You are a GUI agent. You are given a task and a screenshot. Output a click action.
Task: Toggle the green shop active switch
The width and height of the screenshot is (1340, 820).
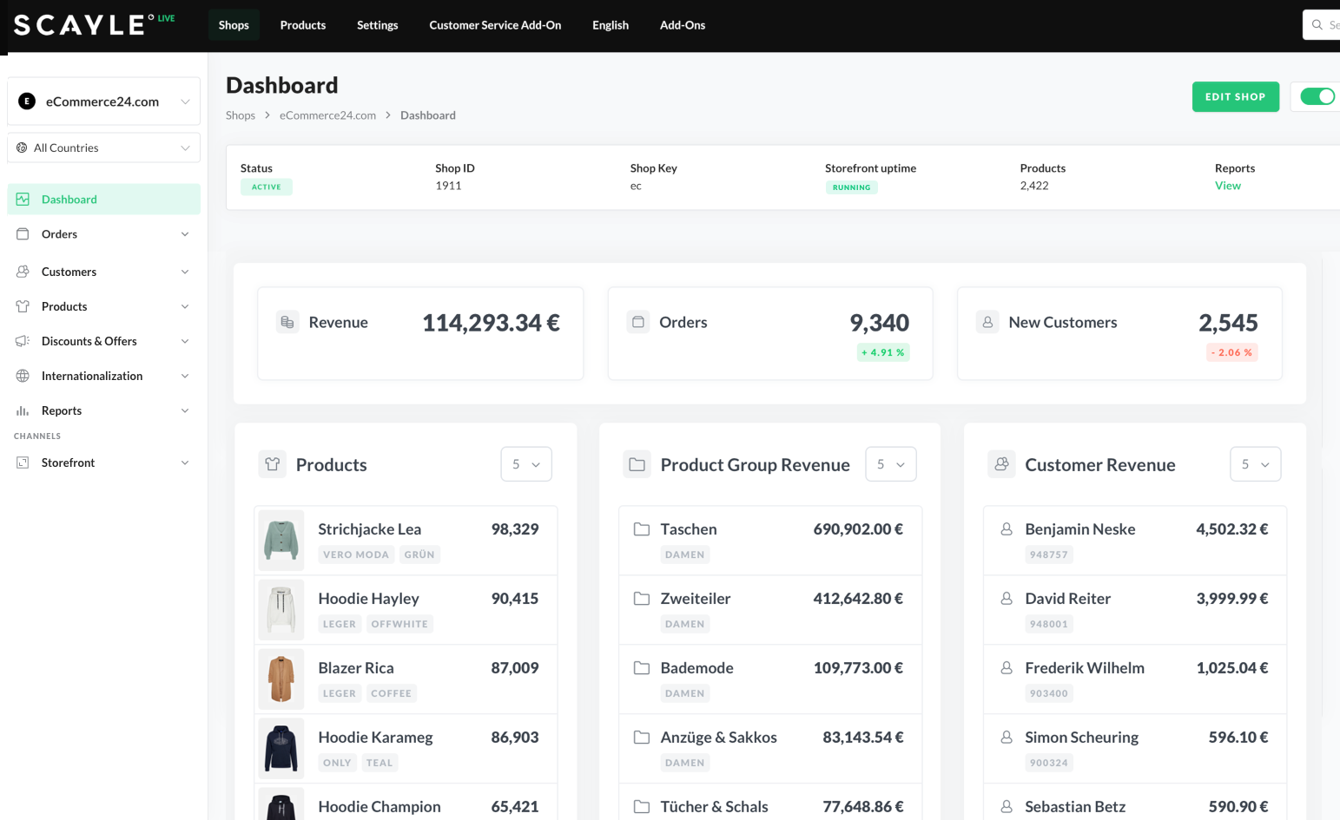pyautogui.click(x=1317, y=96)
